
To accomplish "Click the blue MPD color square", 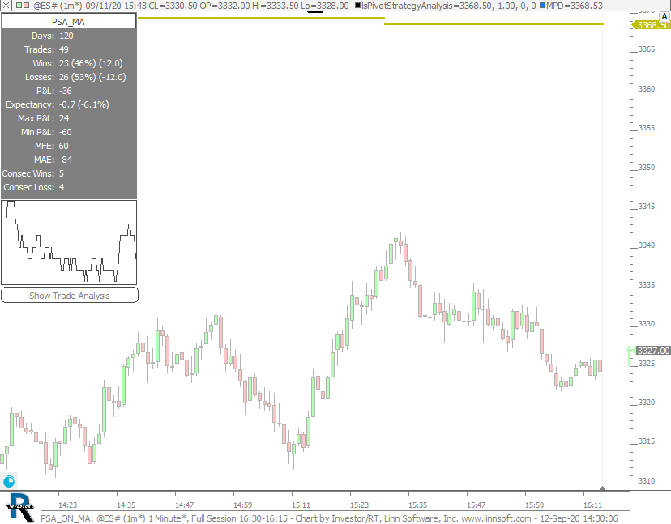I will click(x=543, y=6).
